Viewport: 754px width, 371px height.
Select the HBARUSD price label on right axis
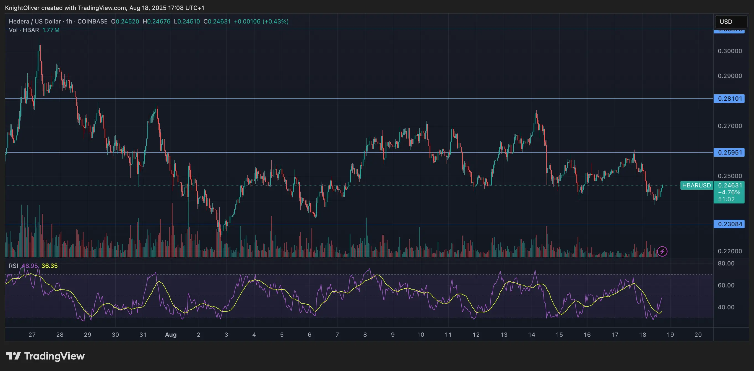(x=697, y=185)
